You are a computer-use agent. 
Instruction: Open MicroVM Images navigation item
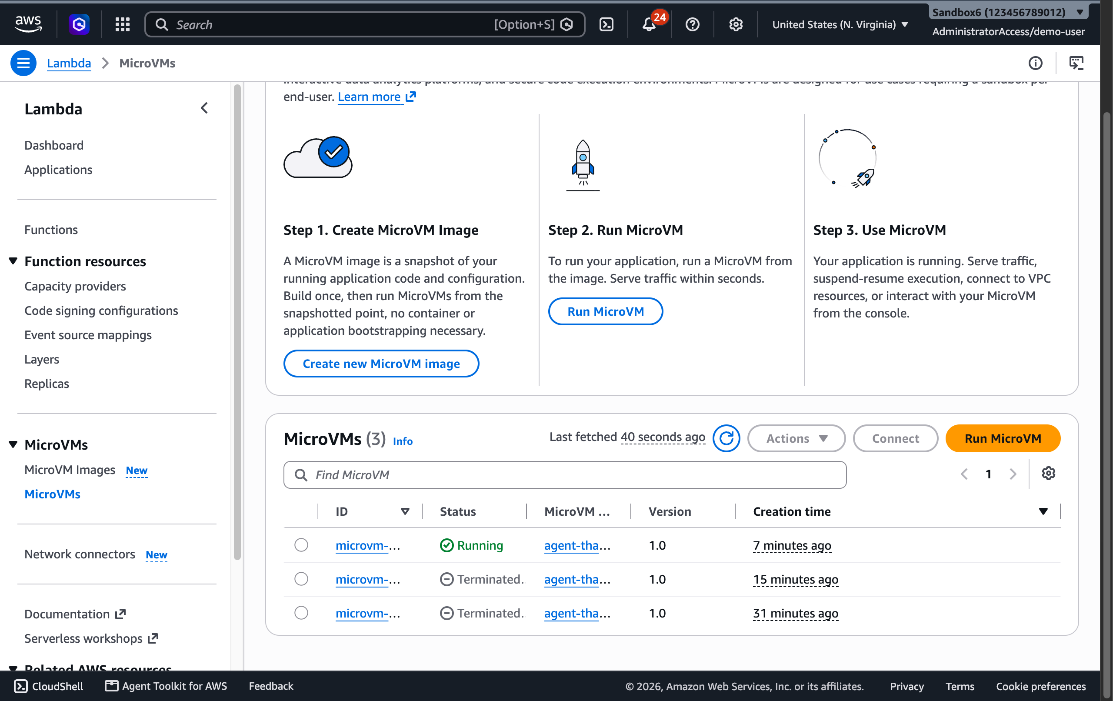pyautogui.click(x=70, y=470)
